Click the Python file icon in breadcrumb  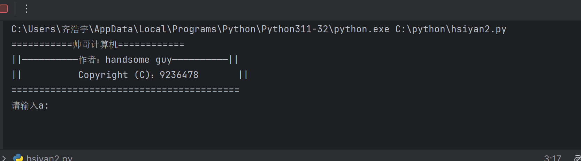tap(18, 158)
